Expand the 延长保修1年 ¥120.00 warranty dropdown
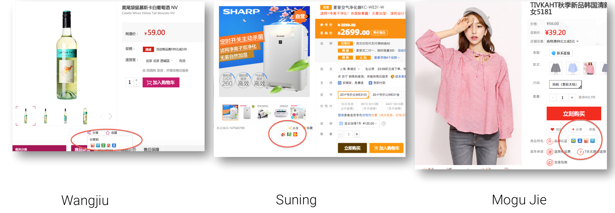 pos(358,124)
